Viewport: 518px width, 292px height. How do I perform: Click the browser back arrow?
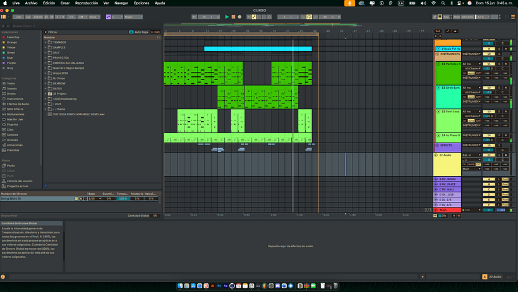pyautogui.click(x=3, y=26)
